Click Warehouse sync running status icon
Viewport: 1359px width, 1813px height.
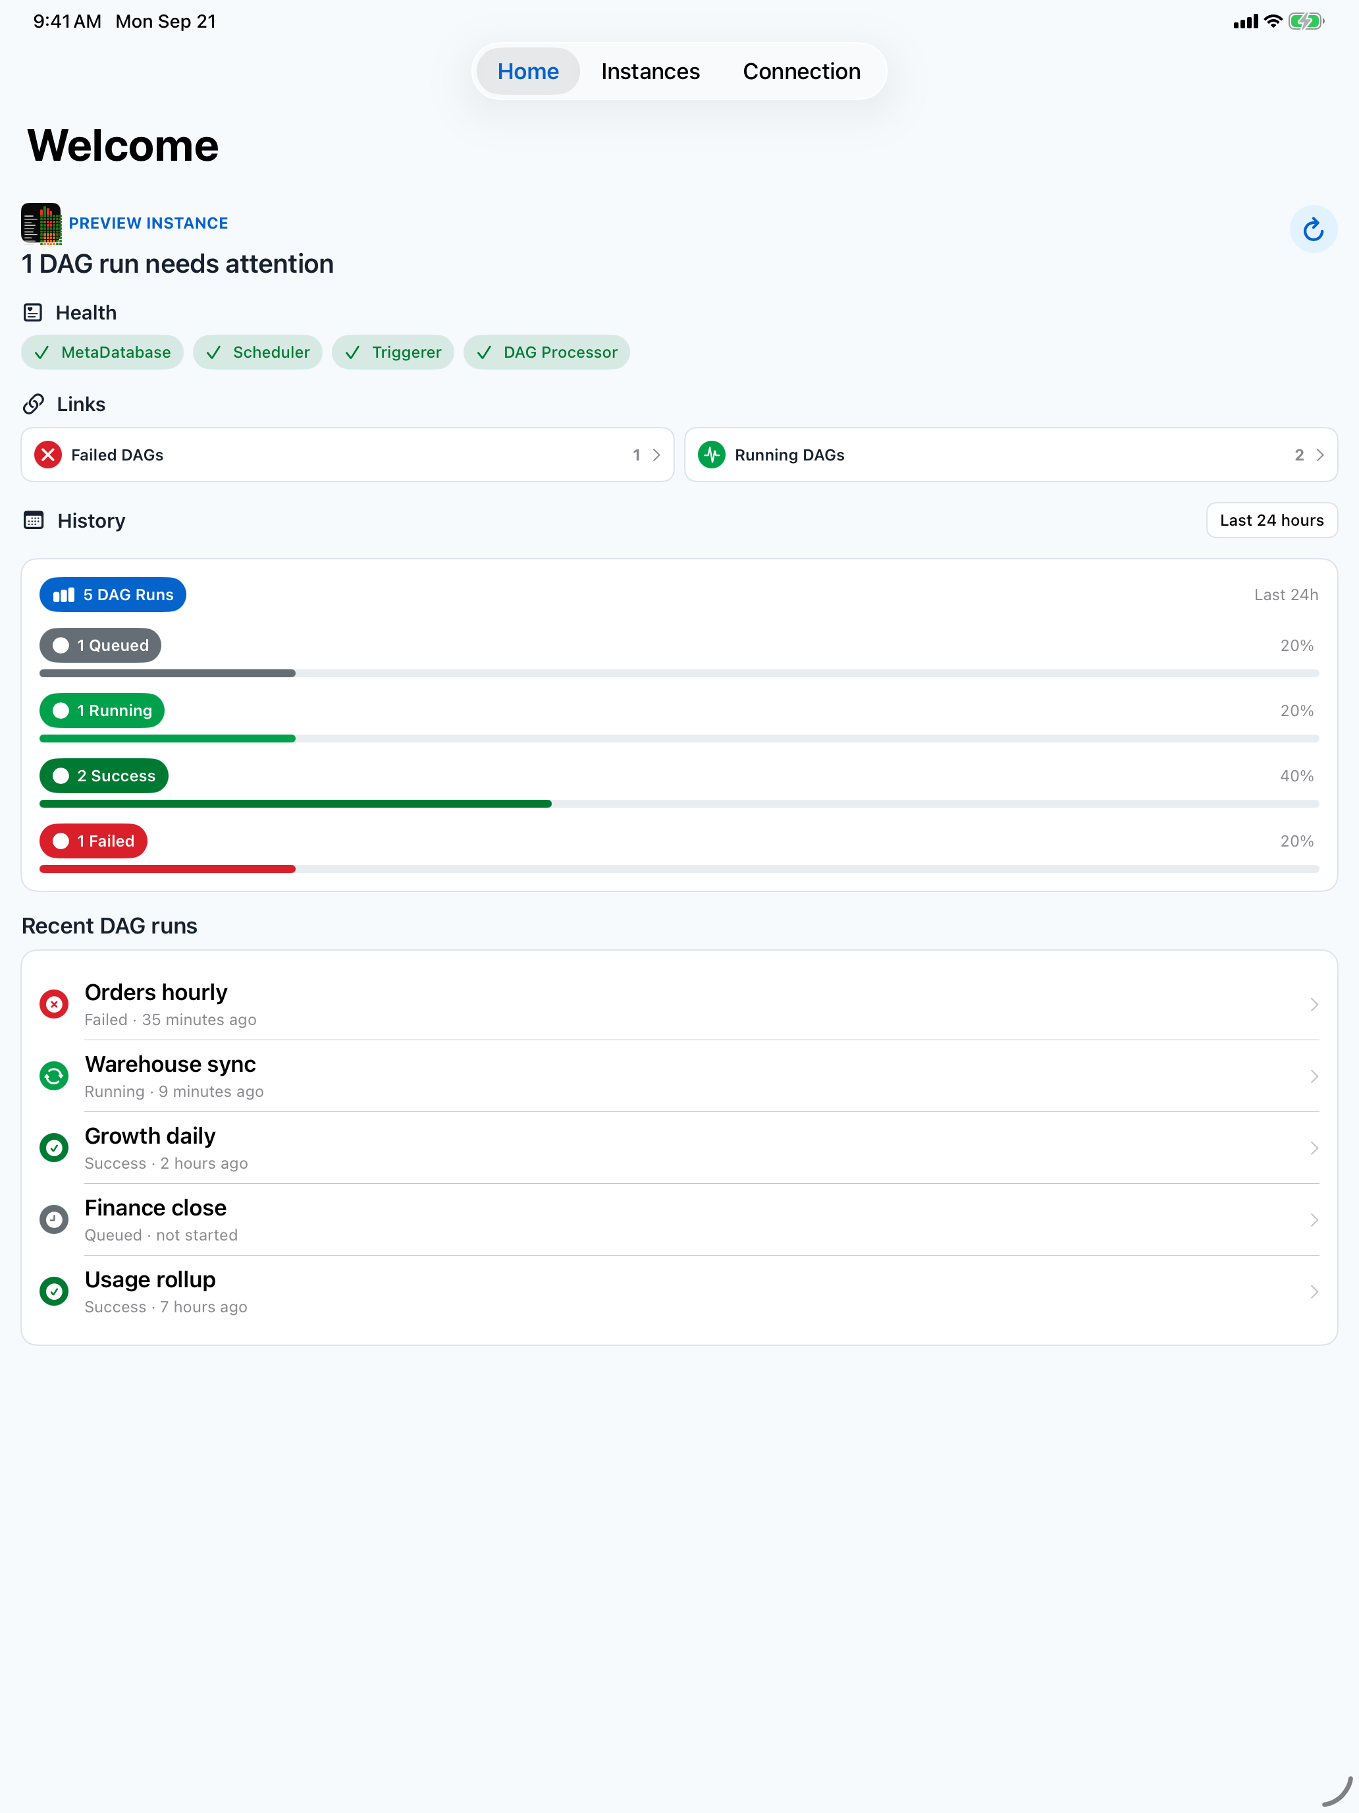click(x=54, y=1076)
